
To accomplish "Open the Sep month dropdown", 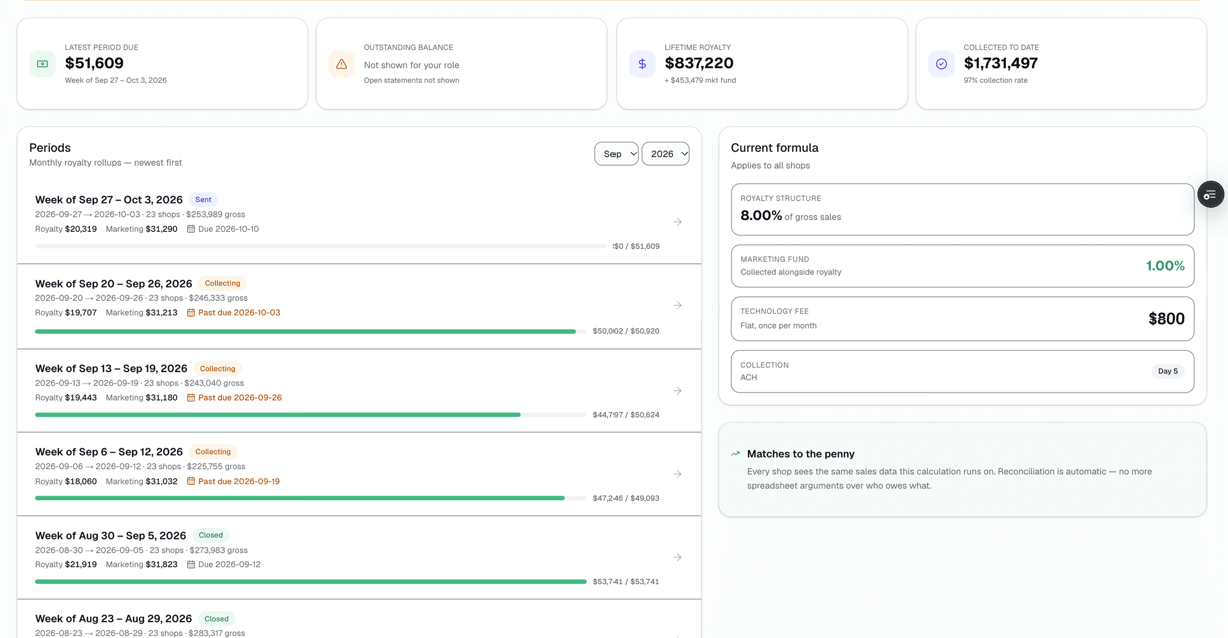I will tap(616, 153).
